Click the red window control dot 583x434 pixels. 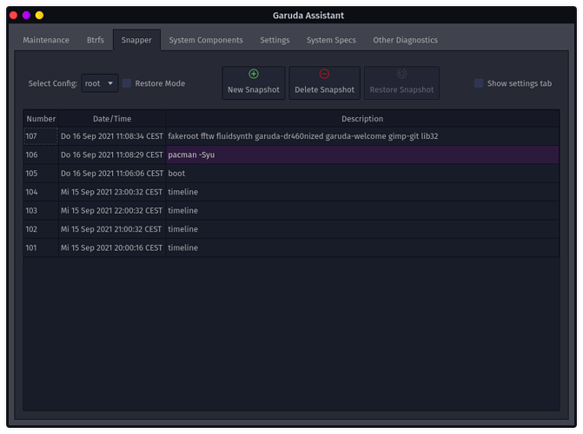coord(14,16)
